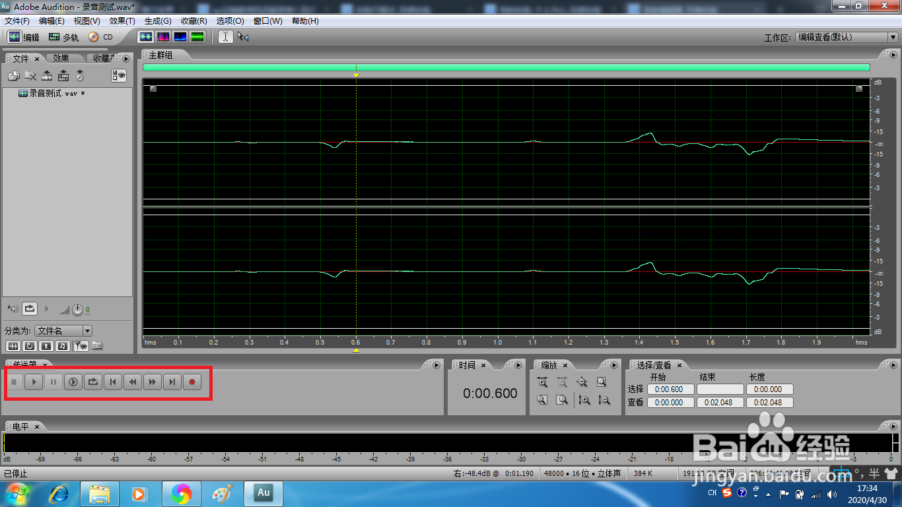Go to beginning in transport
The height and width of the screenshot is (507, 902).
tap(113, 382)
